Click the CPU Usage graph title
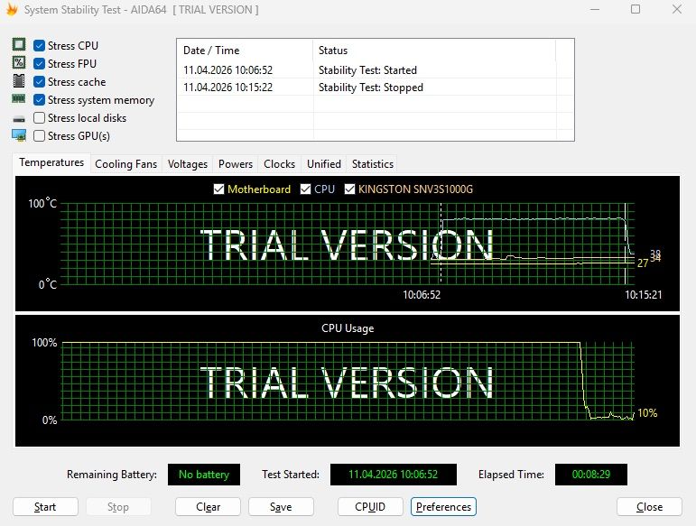The width and height of the screenshot is (696, 526). click(x=348, y=328)
